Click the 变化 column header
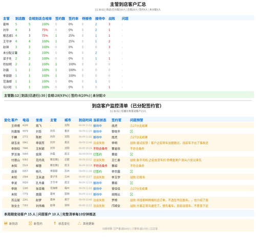The image size is (256, 240). (7, 120)
